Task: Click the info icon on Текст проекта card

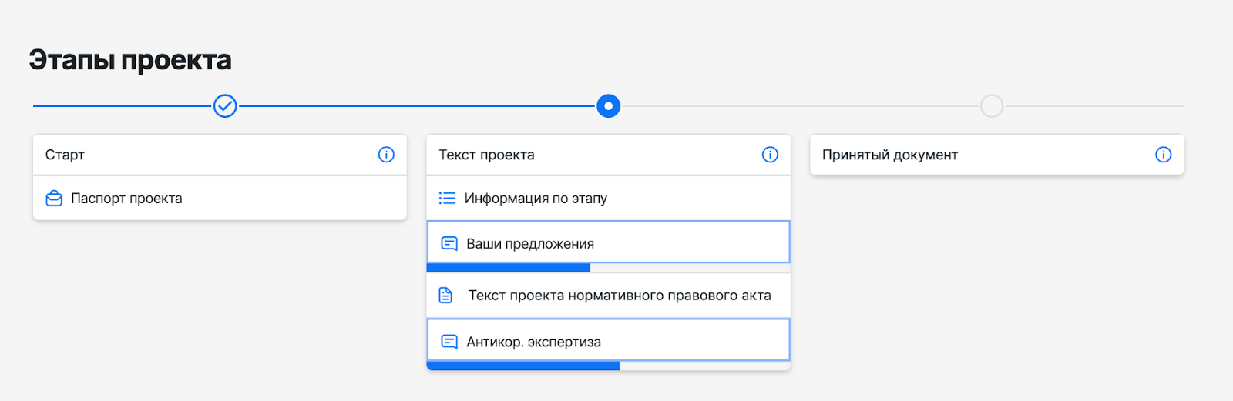Action: [x=770, y=155]
